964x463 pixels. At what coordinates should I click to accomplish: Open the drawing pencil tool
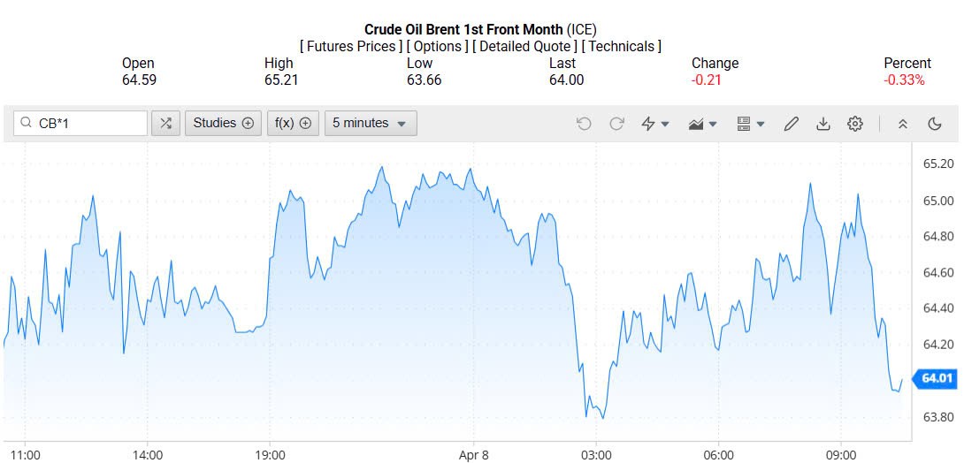coord(792,124)
